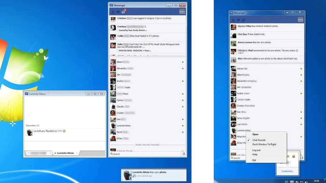This screenshot has width=326, height=183.
Task: Click EN language indicator in taskbar
Action: [x=287, y=182]
